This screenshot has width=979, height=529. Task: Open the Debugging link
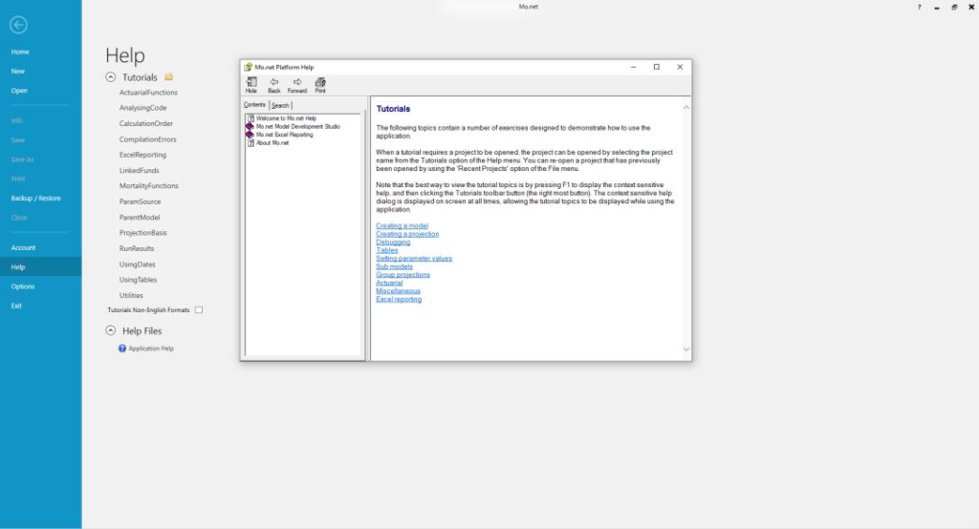coord(393,242)
